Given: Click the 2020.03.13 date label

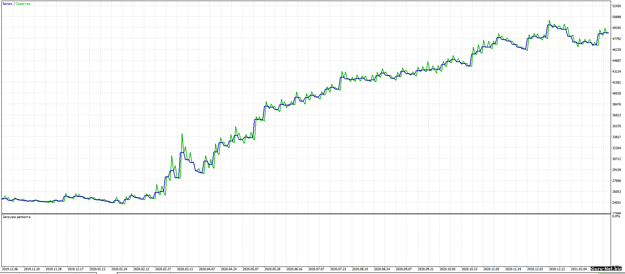Looking at the screenshot, I should (x=185, y=269).
